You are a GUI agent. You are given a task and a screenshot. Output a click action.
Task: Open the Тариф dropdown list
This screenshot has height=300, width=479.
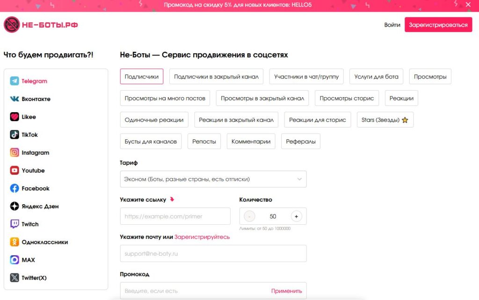[213, 179]
